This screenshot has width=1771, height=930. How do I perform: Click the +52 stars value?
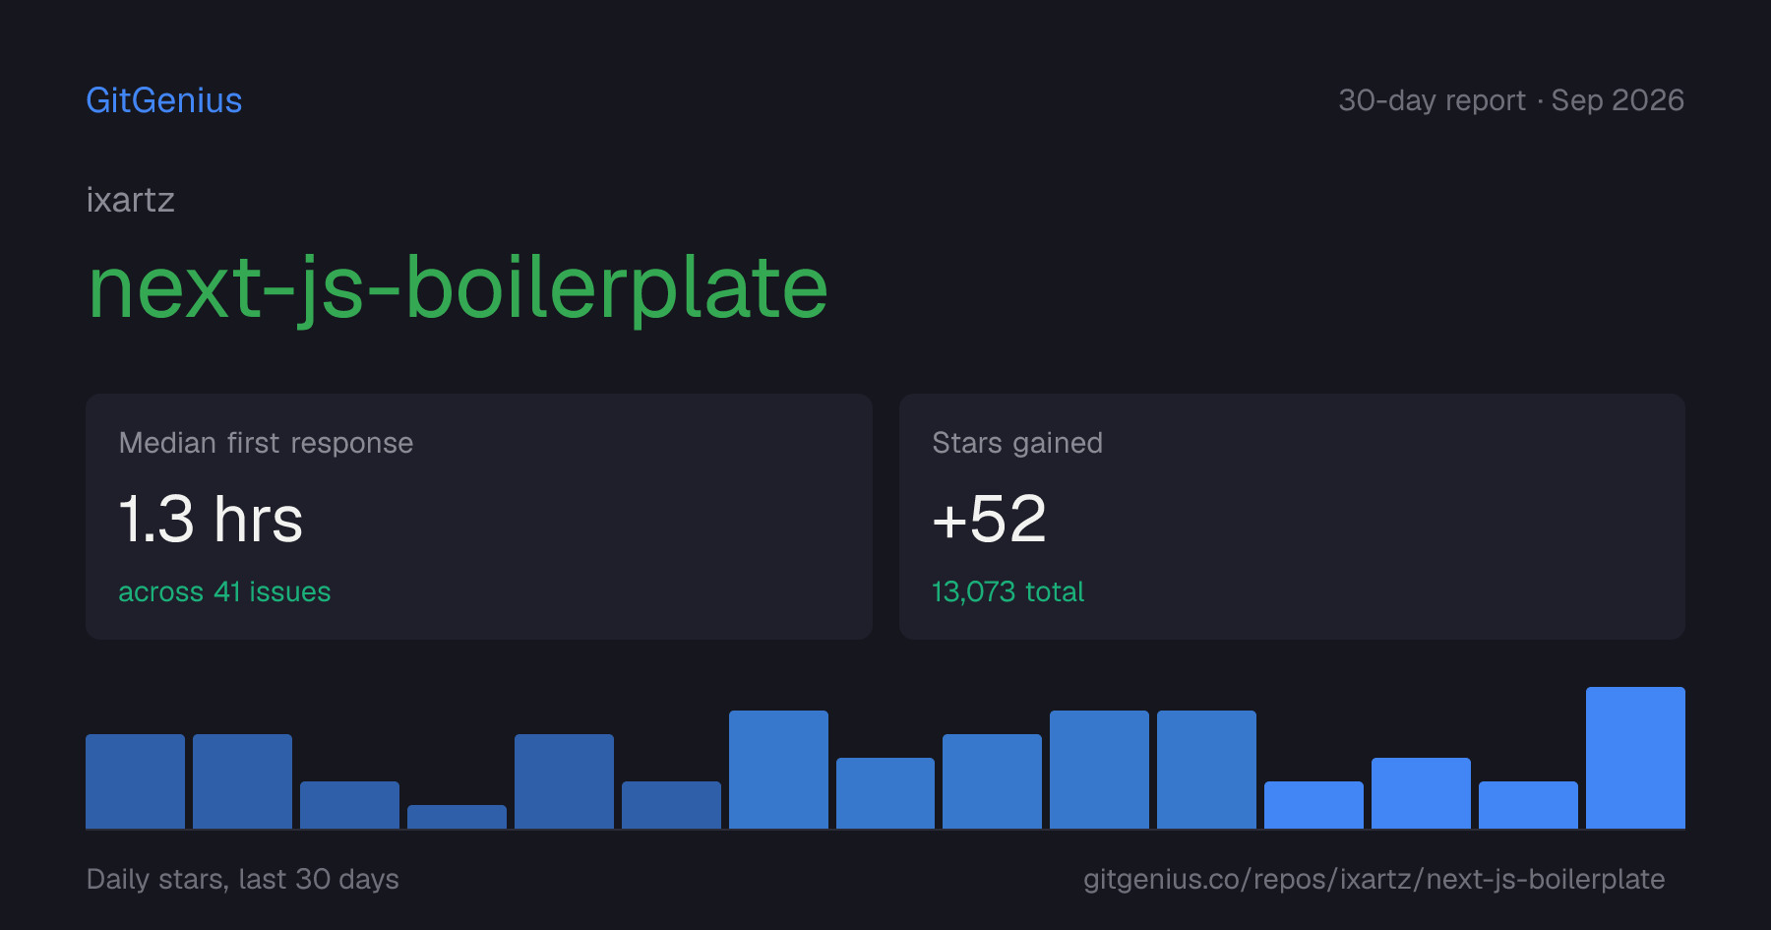989,519
